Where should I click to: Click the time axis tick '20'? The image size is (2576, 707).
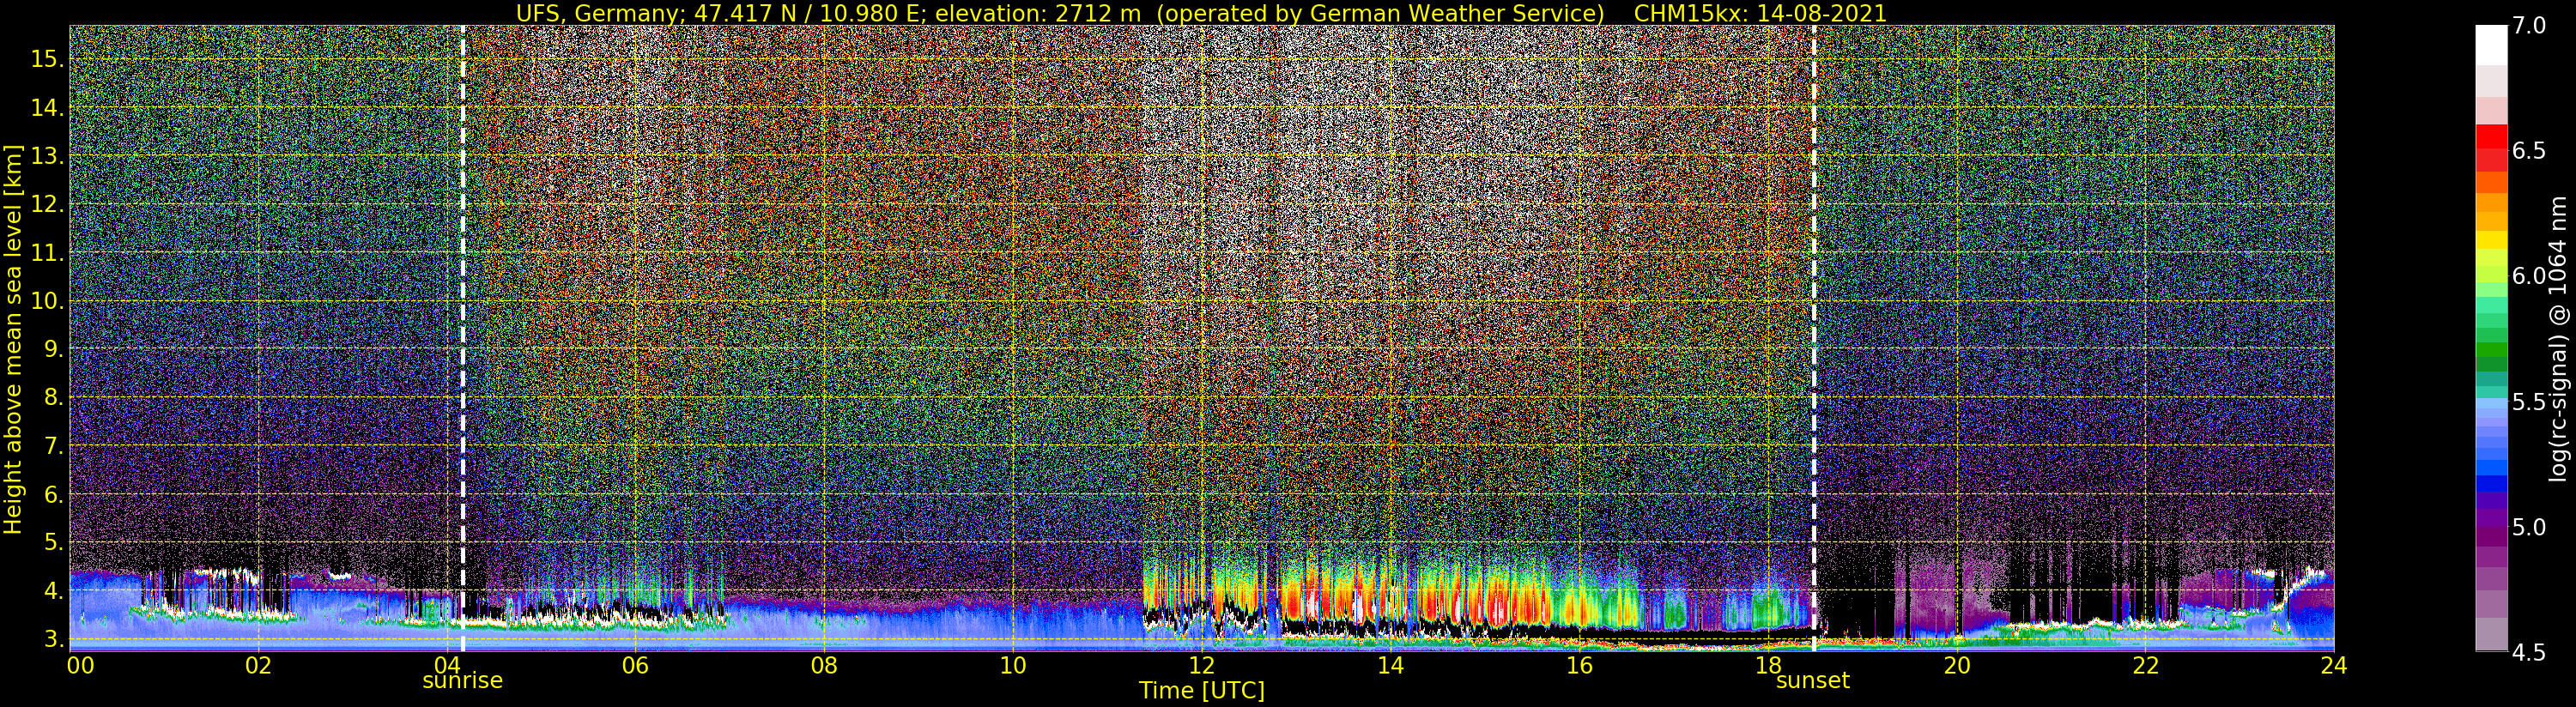click(1956, 666)
